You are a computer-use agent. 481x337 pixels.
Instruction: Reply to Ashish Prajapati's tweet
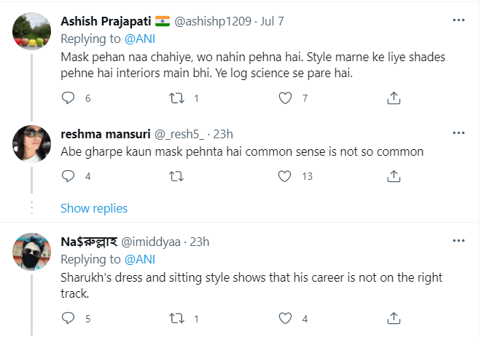tap(68, 98)
